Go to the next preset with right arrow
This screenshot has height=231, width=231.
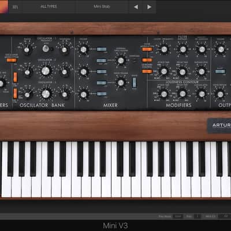coord(149,7)
